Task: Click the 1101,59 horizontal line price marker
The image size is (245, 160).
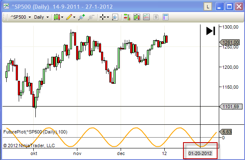Action: [231, 107]
